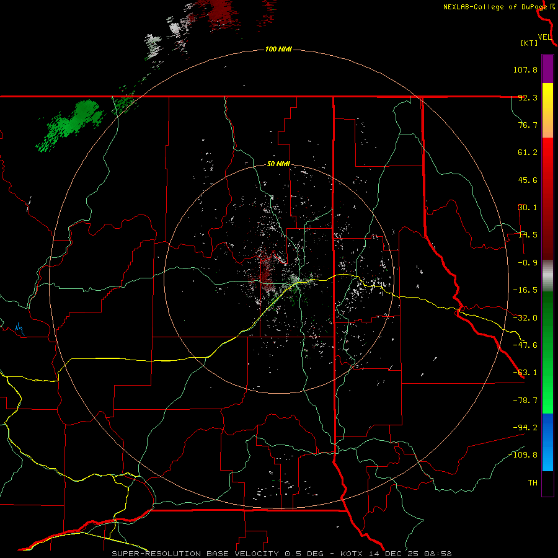Click the 61.2 velocity scale value

click(x=528, y=153)
